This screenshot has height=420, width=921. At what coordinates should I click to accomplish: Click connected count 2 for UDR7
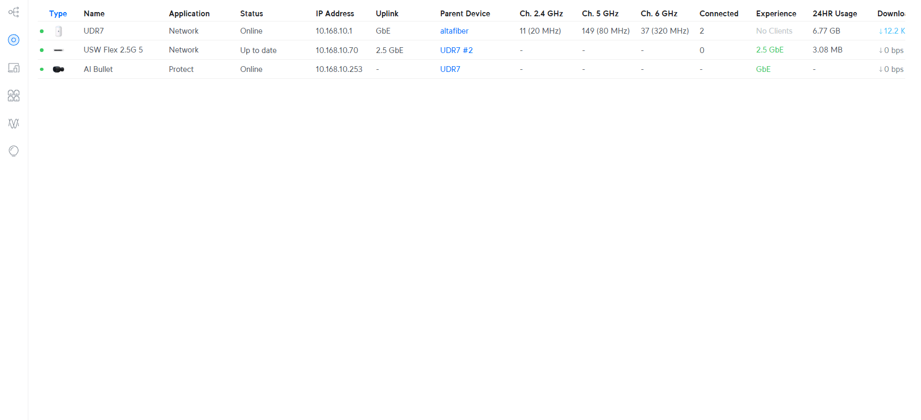(702, 31)
